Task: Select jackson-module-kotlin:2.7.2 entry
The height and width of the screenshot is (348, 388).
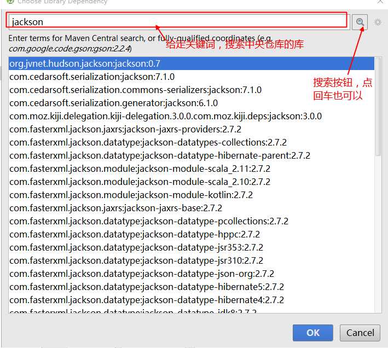Action: point(192,195)
